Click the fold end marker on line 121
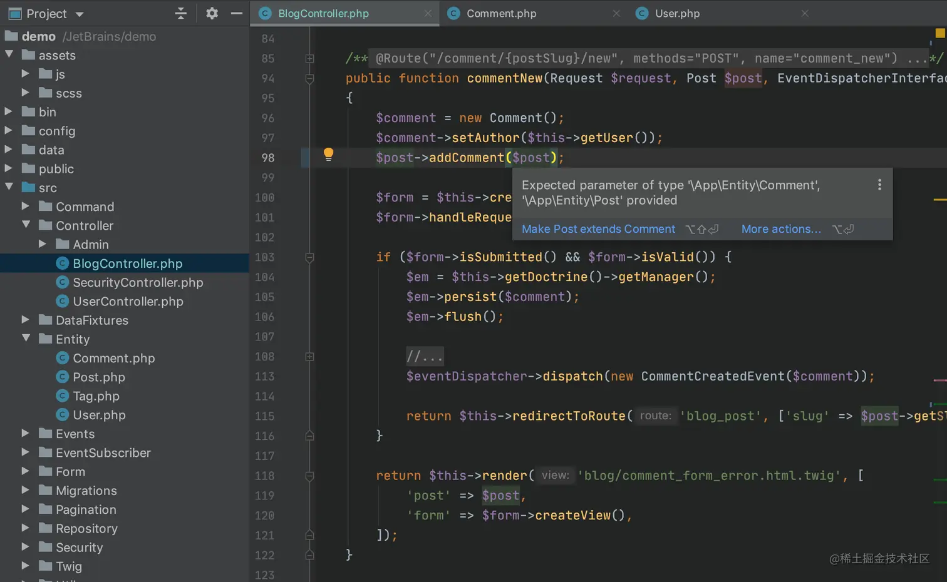Screen dimensions: 947x582 (309, 535)
